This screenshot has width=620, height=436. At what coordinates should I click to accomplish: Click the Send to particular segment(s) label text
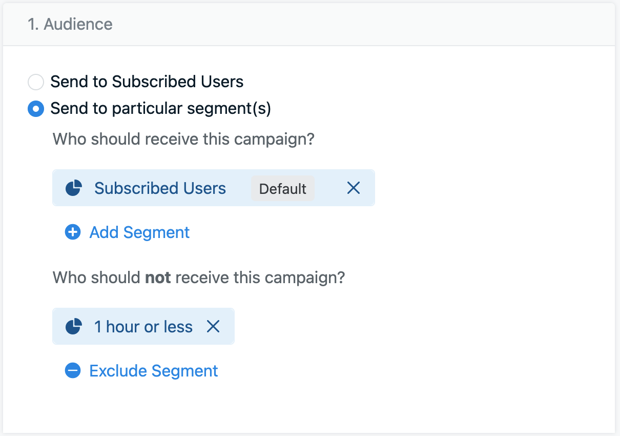pos(160,109)
